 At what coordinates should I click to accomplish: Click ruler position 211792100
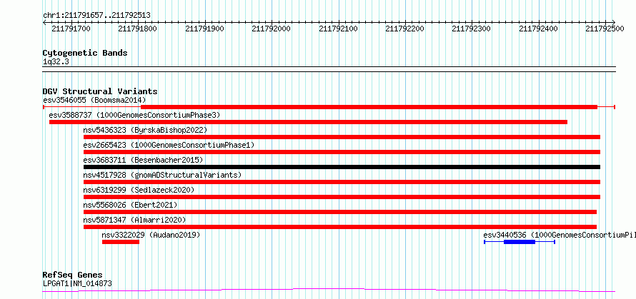pos(338,29)
